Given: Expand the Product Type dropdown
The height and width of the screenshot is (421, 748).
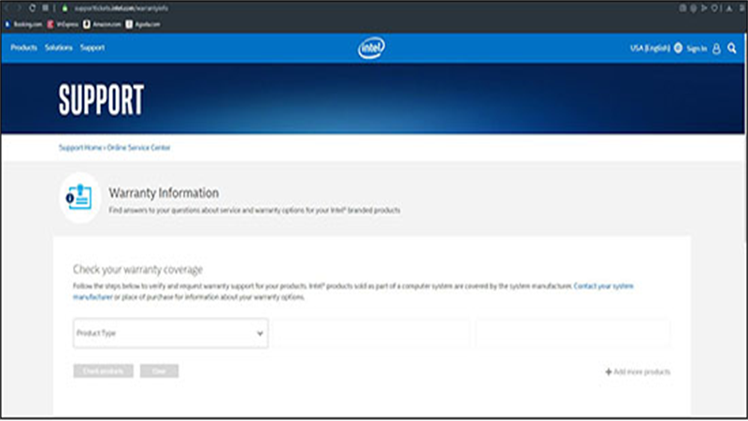Looking at the screenshot, I should click(170, 333).
